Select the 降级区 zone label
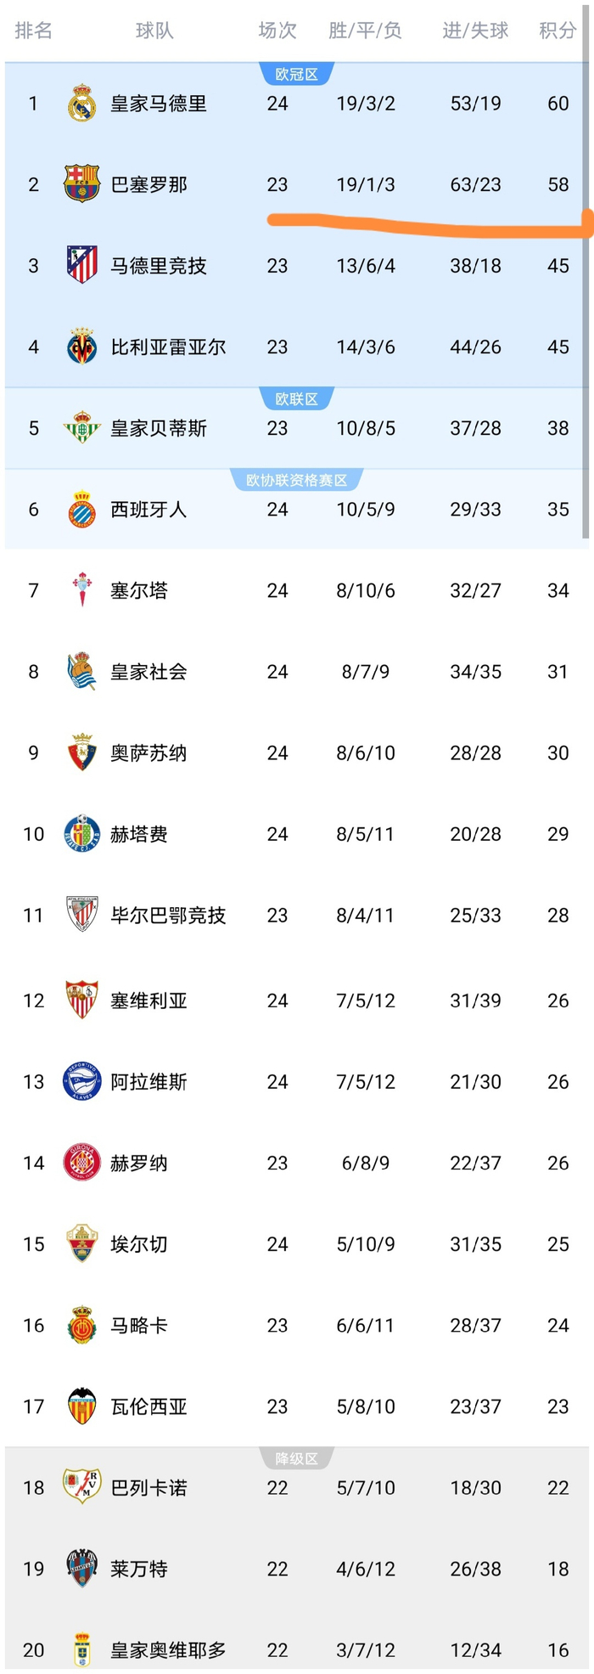The width and height of the screenshot is (594, 1674). (296, 1459)
